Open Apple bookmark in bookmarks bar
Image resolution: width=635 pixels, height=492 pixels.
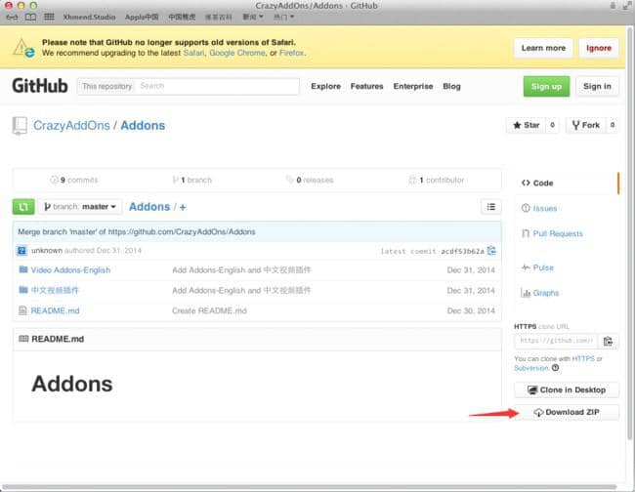(142, 17)
